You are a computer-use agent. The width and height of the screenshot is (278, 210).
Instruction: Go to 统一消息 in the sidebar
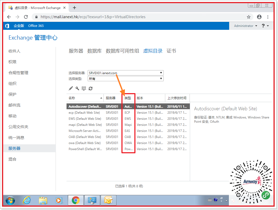[16, 137]
